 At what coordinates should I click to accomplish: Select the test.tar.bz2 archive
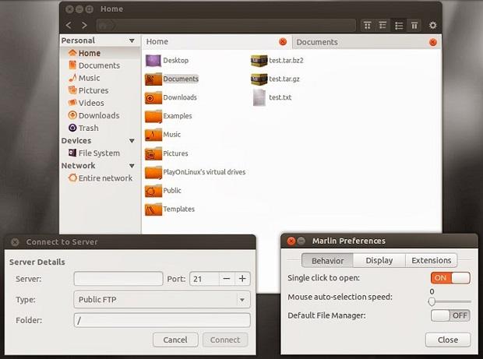pos(277,60)
